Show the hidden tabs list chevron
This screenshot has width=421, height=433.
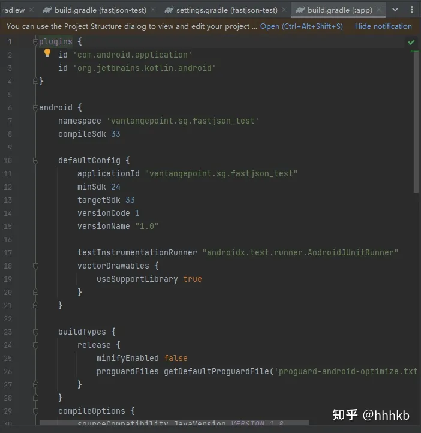pos(396,10)
